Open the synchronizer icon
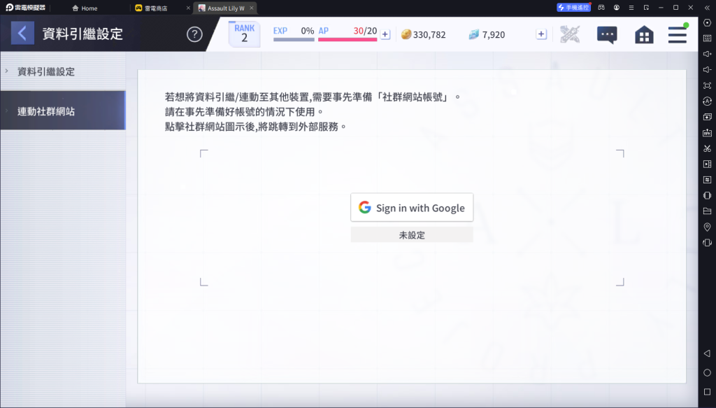The image size is (716, 408). coord(708,180)
